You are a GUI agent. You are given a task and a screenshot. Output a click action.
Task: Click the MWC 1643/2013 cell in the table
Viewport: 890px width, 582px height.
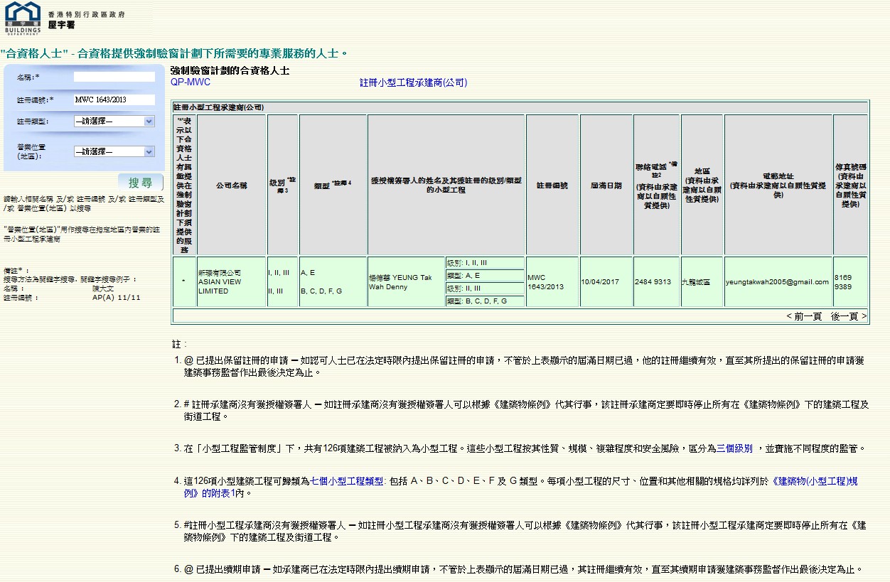tap(552, 282)
